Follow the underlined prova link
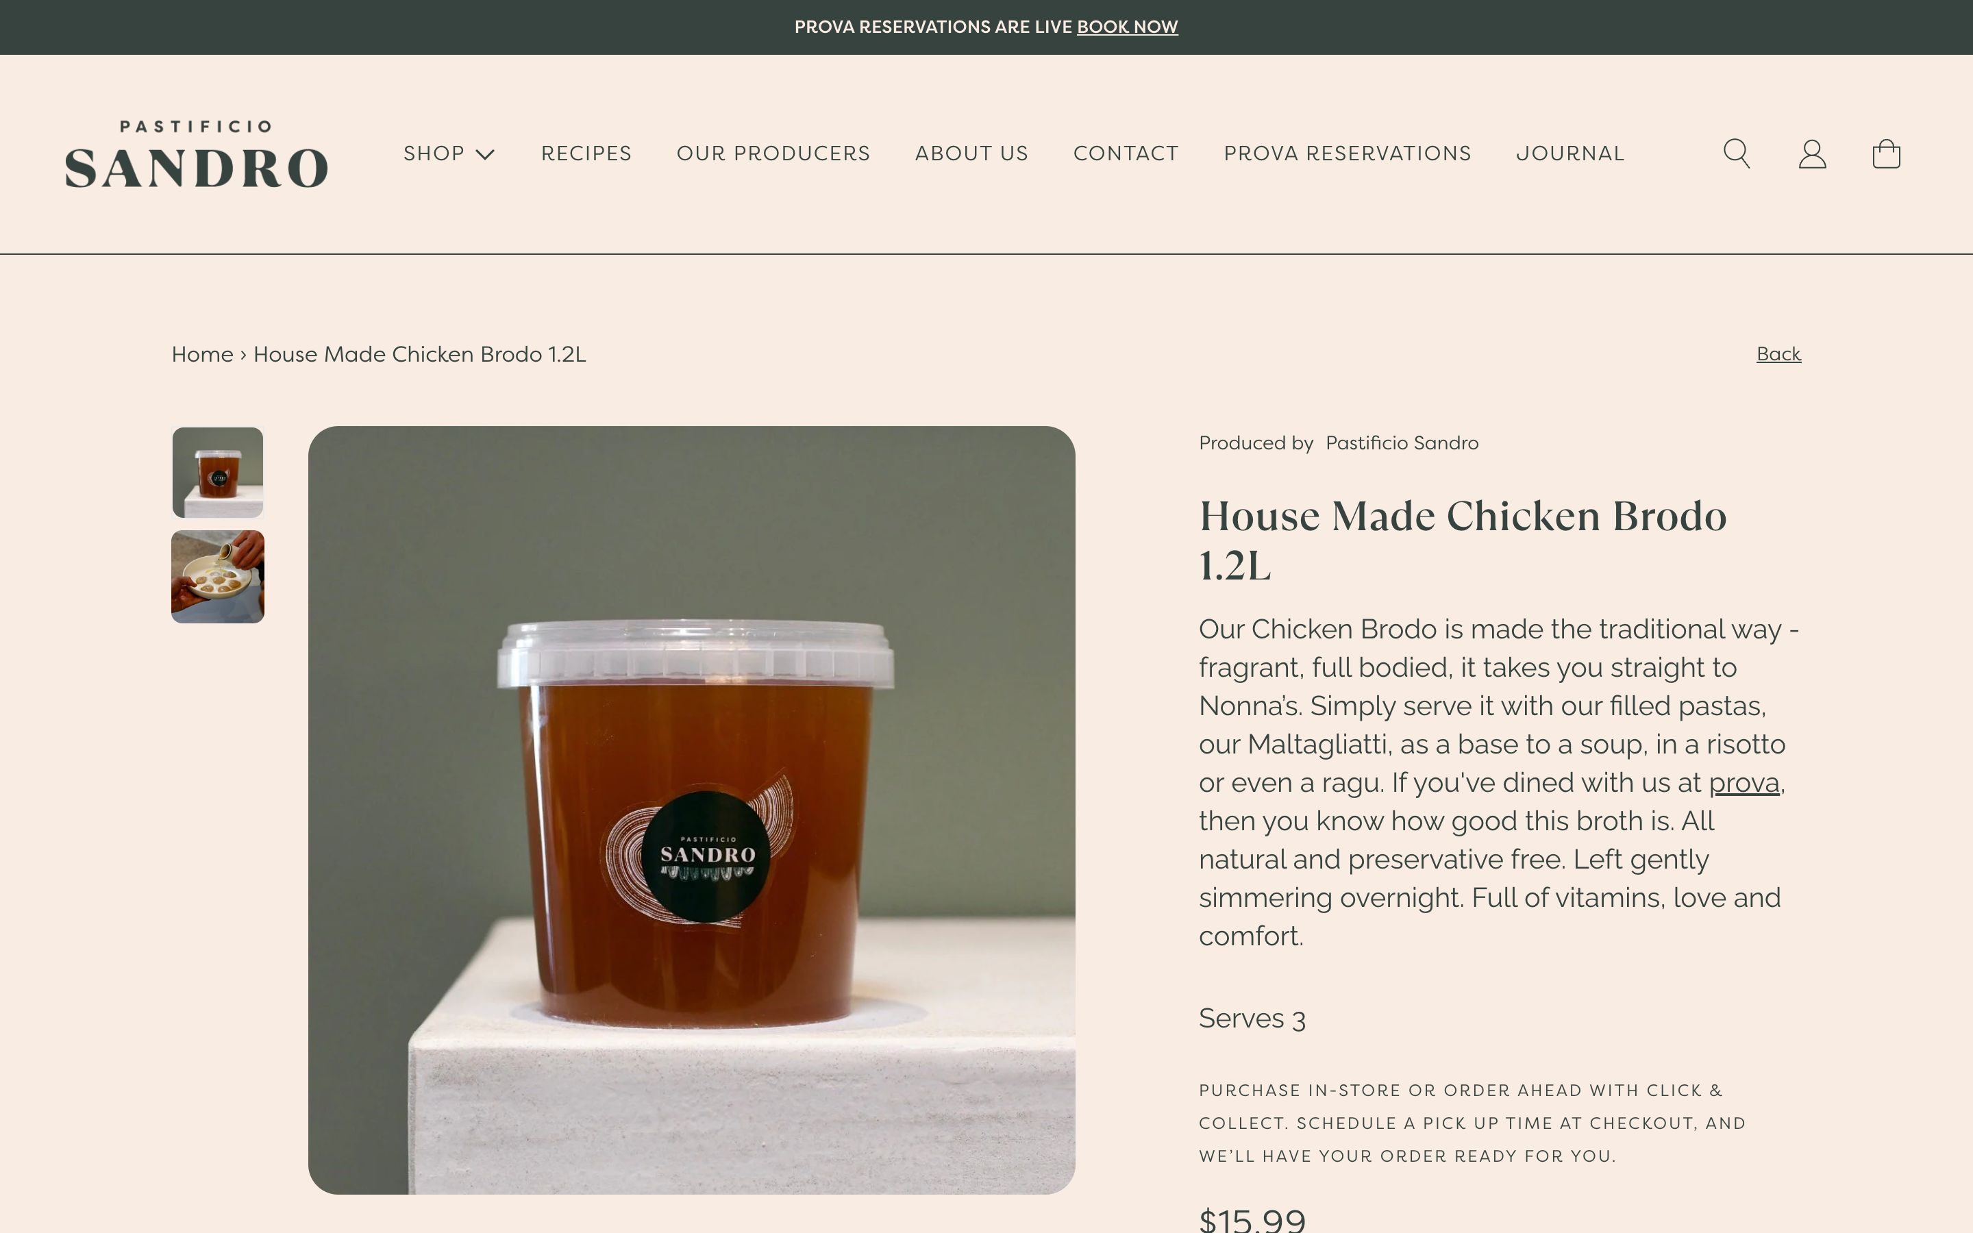This screenshot has height=1233, width=1973. pos(1743,783)
